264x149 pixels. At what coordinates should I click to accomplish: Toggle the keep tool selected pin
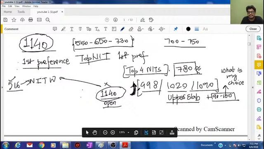(x=176, y=29)
